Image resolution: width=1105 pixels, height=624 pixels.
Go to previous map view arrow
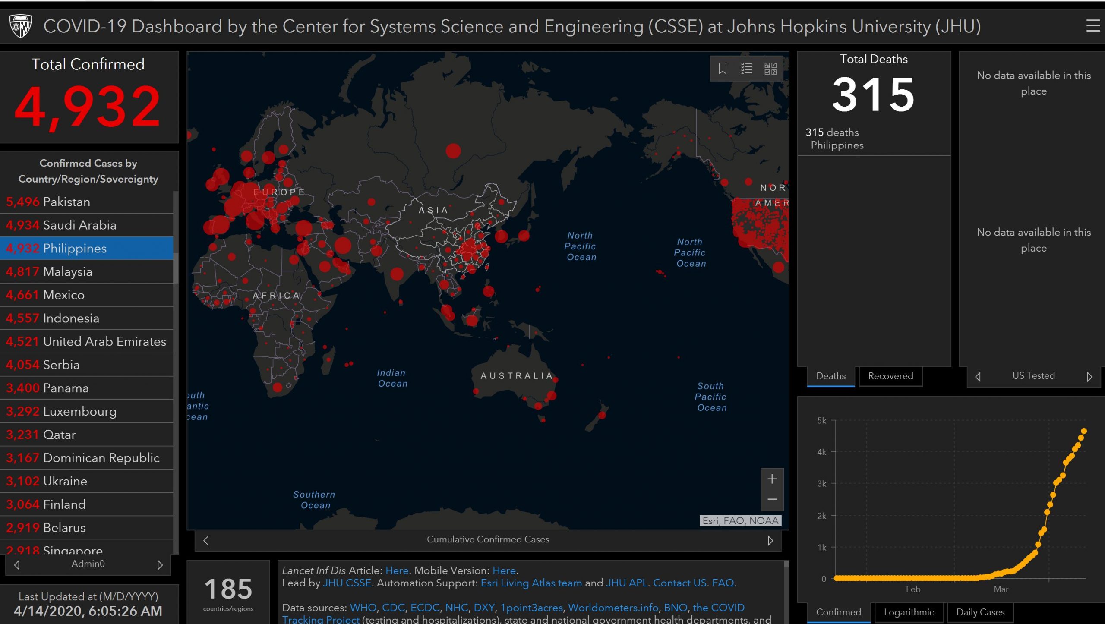[x=206, y=540]
